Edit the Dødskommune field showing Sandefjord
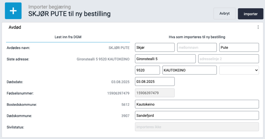Viewport: 265px width, 139px height. coord(197,115)
